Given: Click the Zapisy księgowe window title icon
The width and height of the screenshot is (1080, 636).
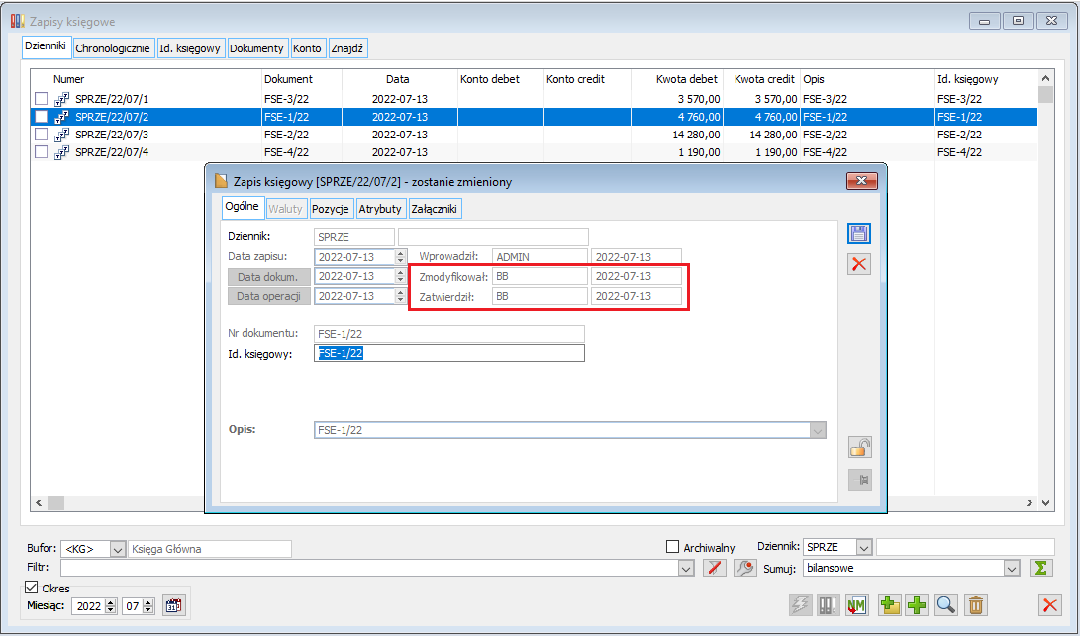Looking at the screenshot, I should click(17, 22).
